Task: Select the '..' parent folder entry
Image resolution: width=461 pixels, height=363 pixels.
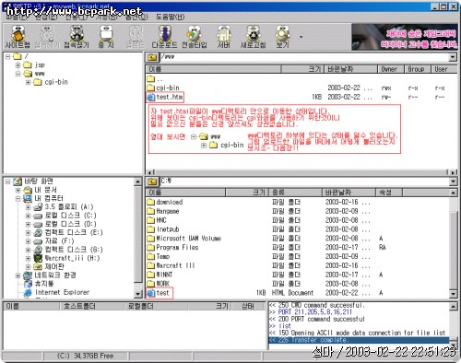Action: 155,79
